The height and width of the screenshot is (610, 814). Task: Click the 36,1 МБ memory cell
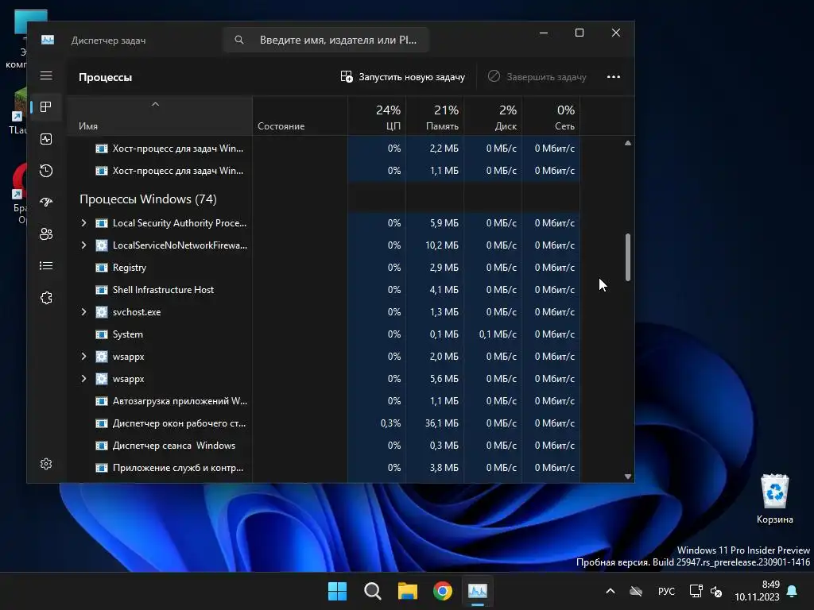(x=435, y=424)
